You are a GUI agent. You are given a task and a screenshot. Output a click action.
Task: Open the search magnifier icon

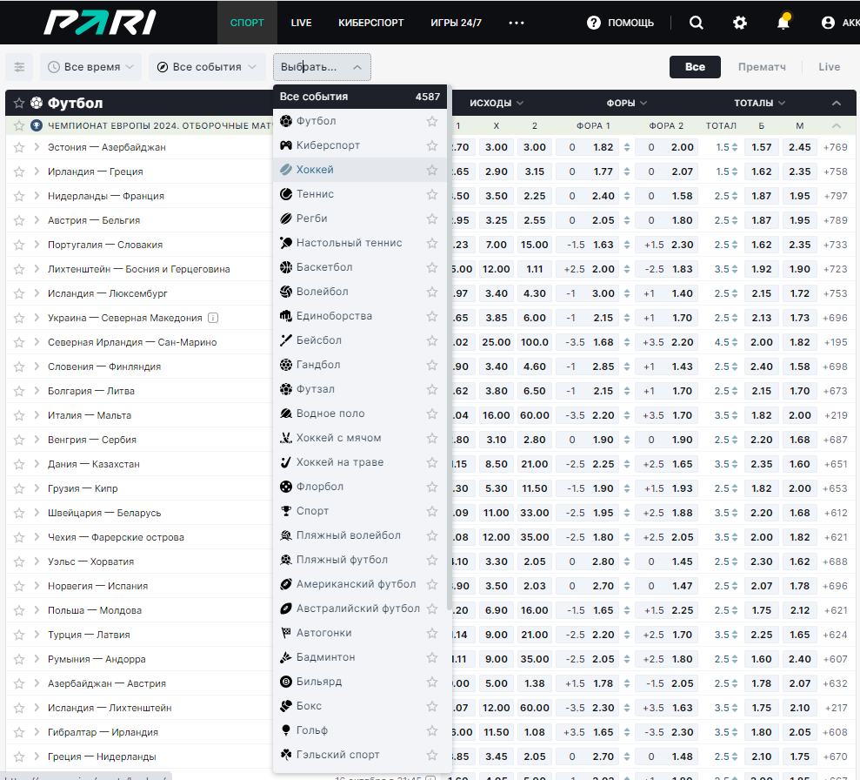click(696, 23)
